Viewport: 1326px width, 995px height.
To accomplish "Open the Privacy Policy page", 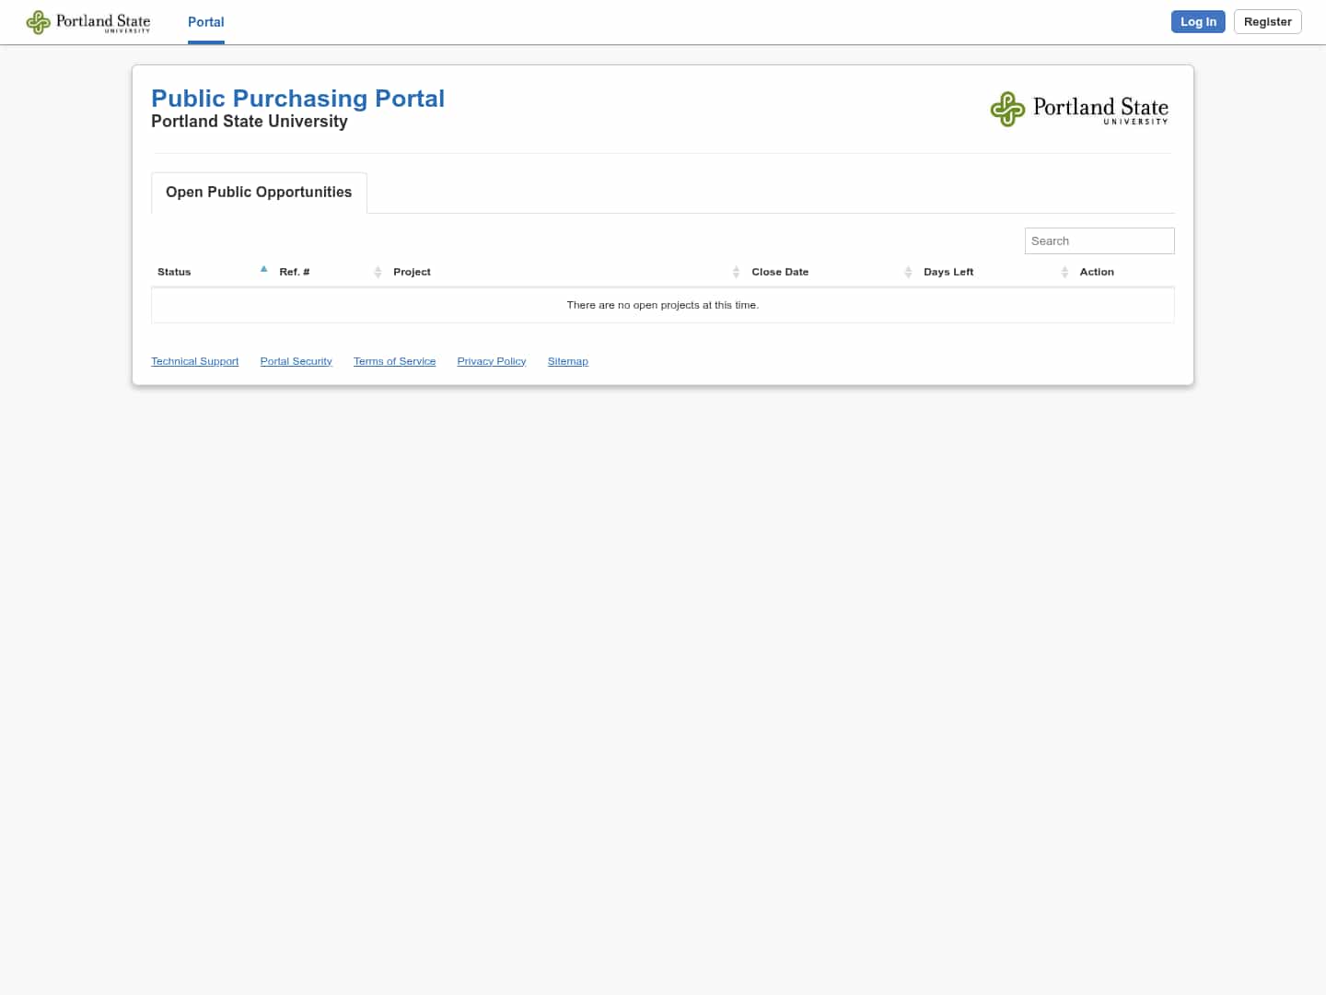I will (x=491, y=360).
